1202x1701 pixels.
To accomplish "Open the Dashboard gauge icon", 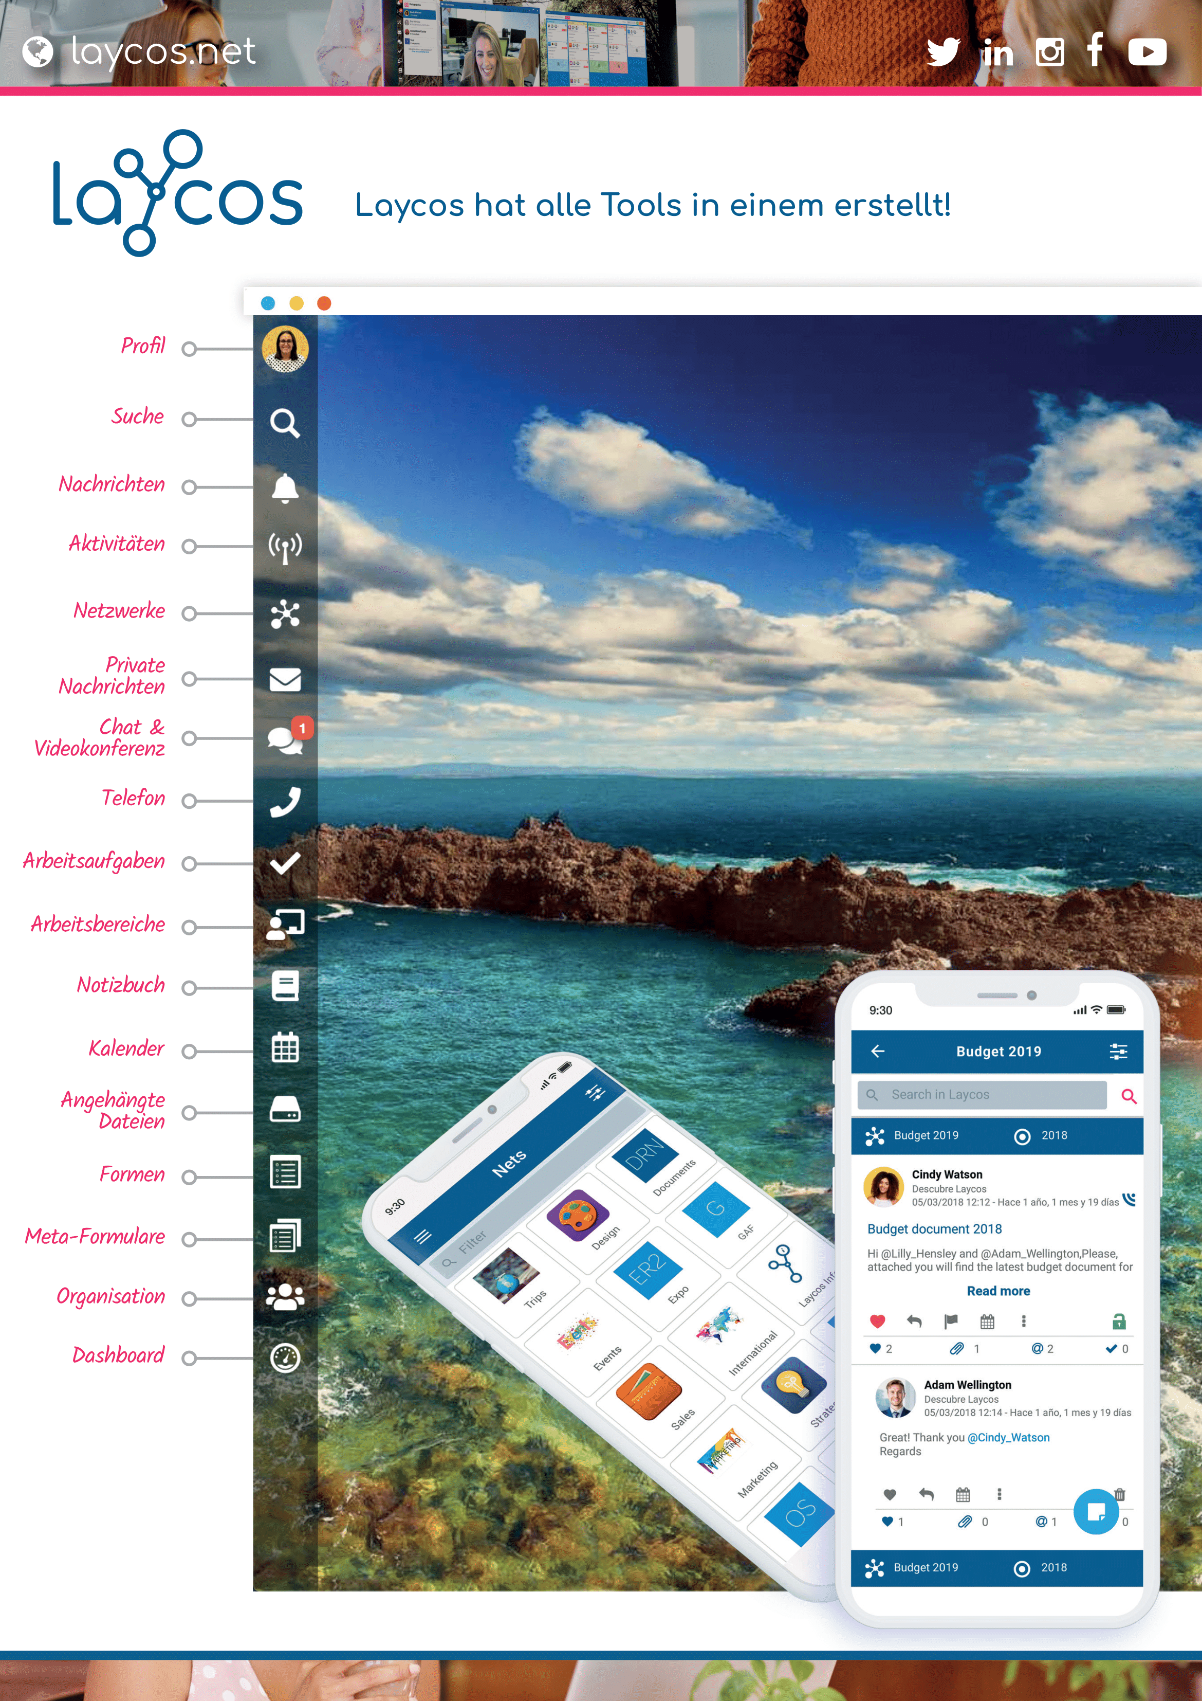I will [285, 1358].
